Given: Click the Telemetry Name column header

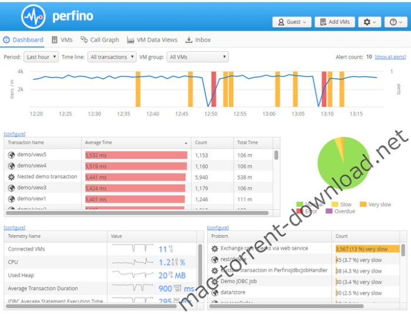Looking at the screenshot, I should pyautogui.click(x=56, y=236).
